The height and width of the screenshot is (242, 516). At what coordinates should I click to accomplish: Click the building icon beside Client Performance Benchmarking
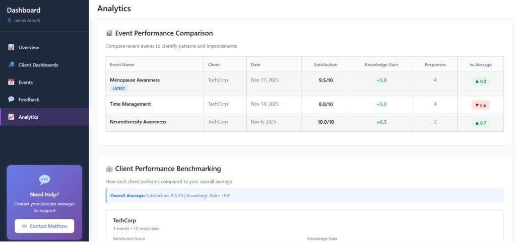109,169
